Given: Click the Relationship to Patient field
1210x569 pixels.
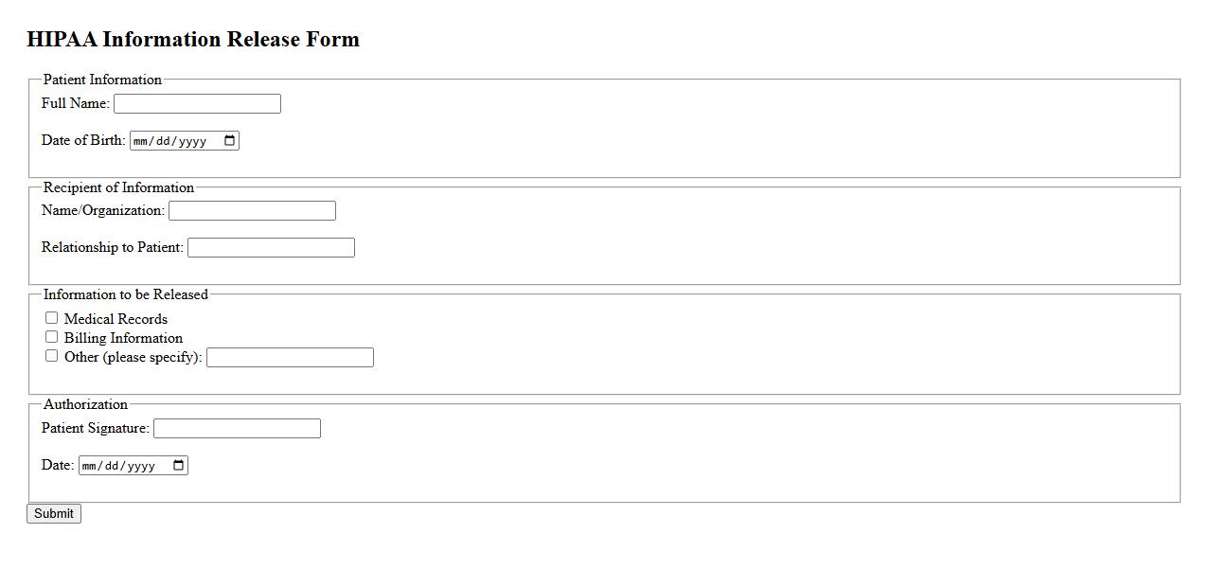Looking at the screenshot, I should pos(271,248).
